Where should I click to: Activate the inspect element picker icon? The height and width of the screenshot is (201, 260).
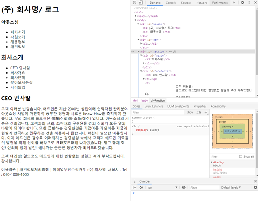[135, 3]
